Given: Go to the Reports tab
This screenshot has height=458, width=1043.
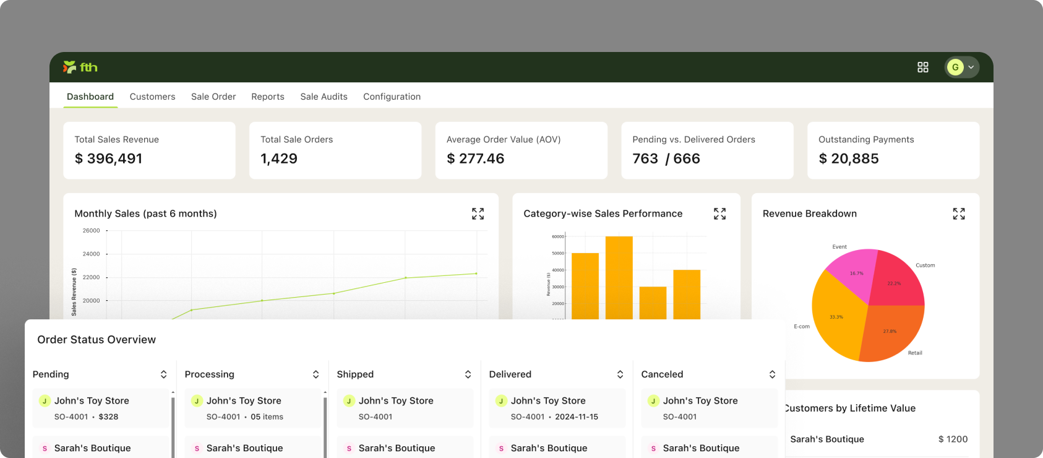Looking at the screenshot, I should click(x=268, y=97).
